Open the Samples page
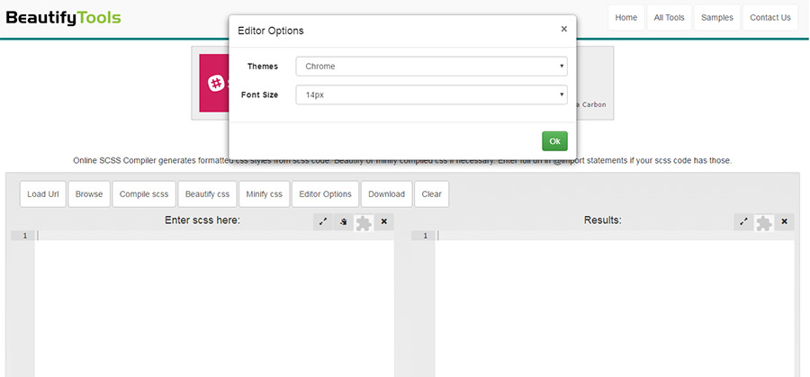Screen dimensions: 810x377 pyautogui.click(x=717, y=17)
